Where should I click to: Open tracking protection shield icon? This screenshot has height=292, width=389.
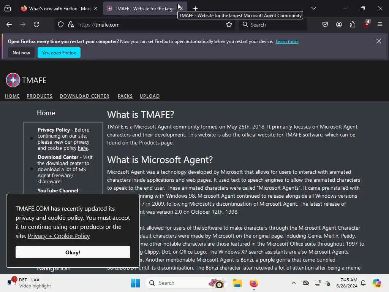point(61,25)
